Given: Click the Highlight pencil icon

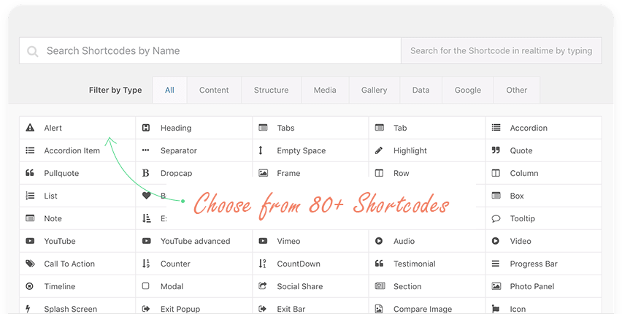Looking at the screenshot, I should [379, 150].
